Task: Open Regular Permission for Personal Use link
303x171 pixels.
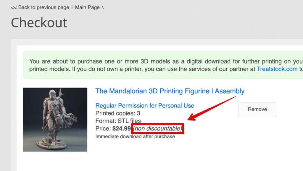Action: 145,105
